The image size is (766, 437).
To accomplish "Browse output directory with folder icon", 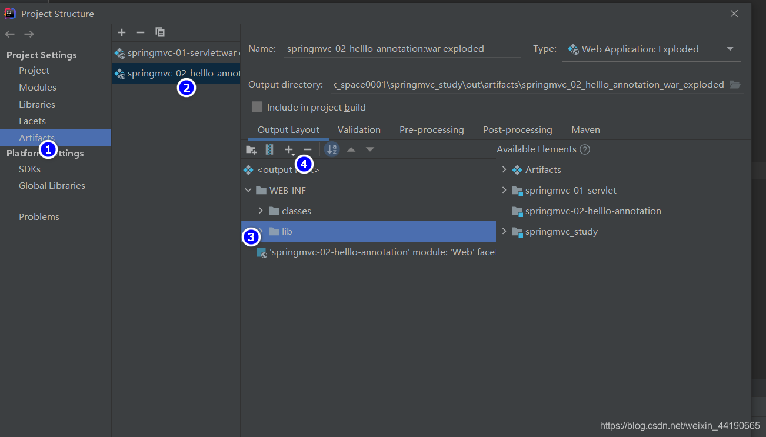I will [735, 85].
